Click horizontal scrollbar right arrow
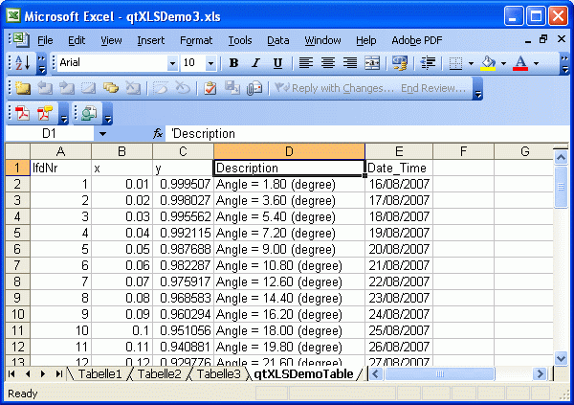Image resolution: width=574 pixels, height=405 pixels. [540, 373]
